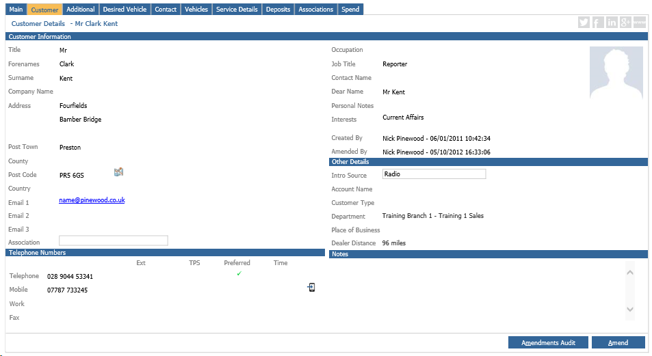Open the Facebook social profile icon
Viewport: 652px width, 356px height.
click(597, 23)
